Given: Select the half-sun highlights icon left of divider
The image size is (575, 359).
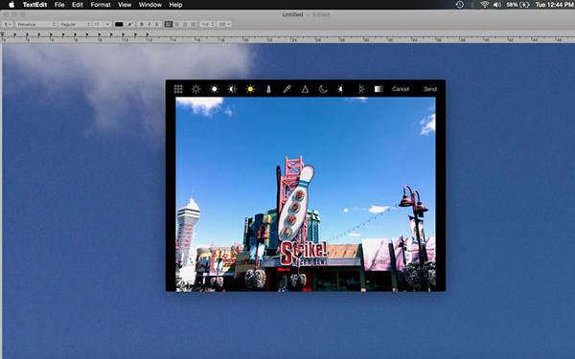Looking at the screenshot, I should click(x=340, y=89).
